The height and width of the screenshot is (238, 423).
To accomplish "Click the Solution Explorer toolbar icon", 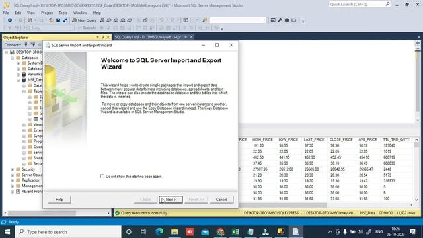I will pyautogui.click(x=273, y=20).
